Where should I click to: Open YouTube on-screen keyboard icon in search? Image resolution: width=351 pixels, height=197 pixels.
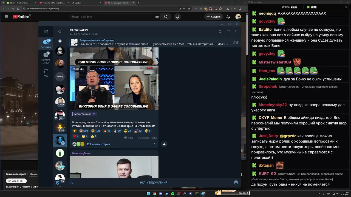[x=157, y=17]
